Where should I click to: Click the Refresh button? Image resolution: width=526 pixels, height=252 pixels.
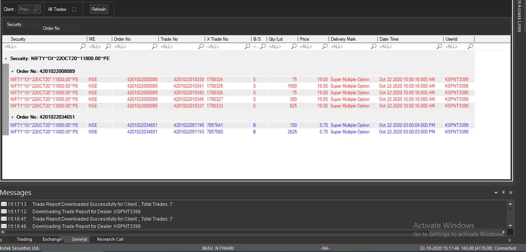click(x=99, y=9)
